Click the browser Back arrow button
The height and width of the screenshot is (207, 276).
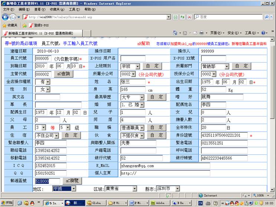point(5,17)
